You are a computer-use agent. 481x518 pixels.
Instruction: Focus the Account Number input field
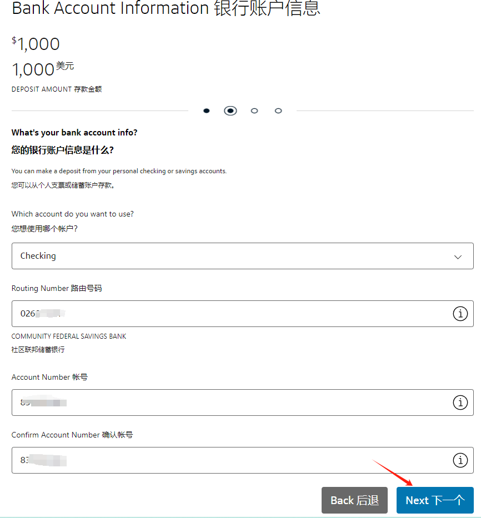point(242,403)
